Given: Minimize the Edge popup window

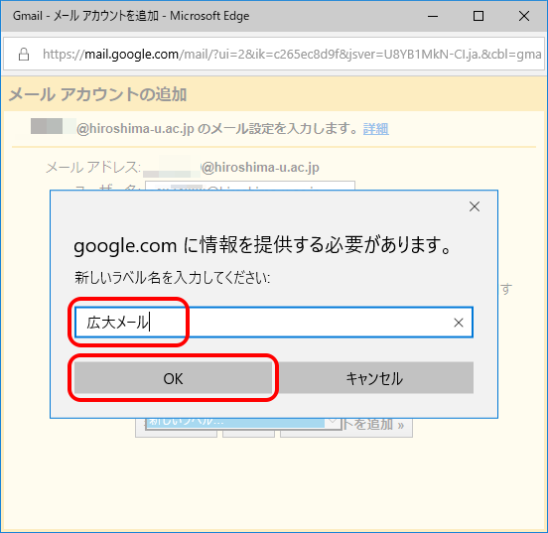Looking at the screenshot, I should tap(433, 16).
